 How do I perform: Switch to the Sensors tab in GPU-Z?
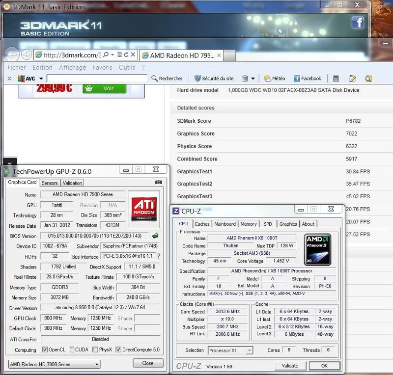[x=49, y=182]
